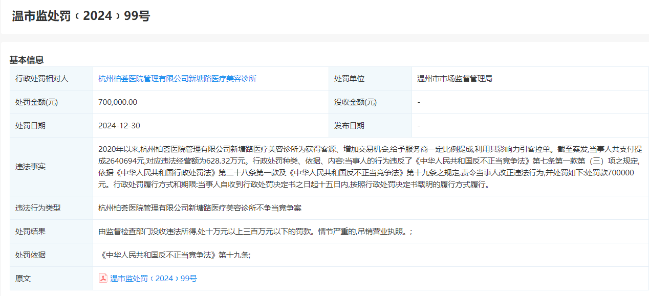Click the 处罚日期 label cell
Screen dimensions: 649x296
pos(31,126)
